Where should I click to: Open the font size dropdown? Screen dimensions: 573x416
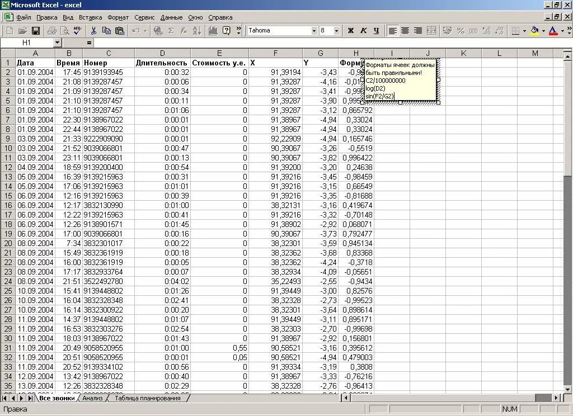[x=337, y=31]
